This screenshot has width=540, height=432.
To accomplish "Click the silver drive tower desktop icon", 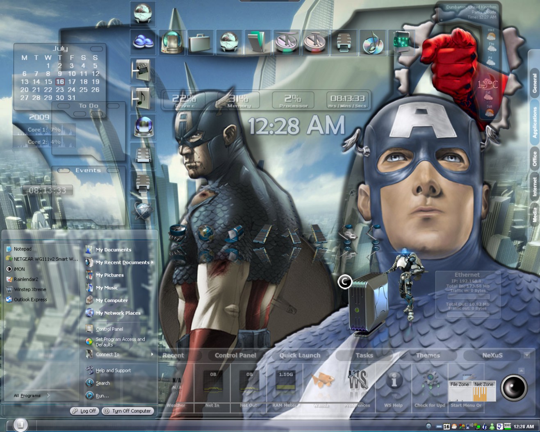I will 368,304.
